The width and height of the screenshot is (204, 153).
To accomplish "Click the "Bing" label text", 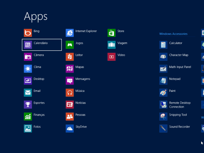I will tap(36, 31).
